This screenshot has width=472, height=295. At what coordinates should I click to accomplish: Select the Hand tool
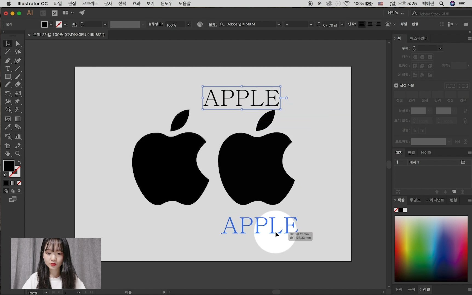pos(8,154)
